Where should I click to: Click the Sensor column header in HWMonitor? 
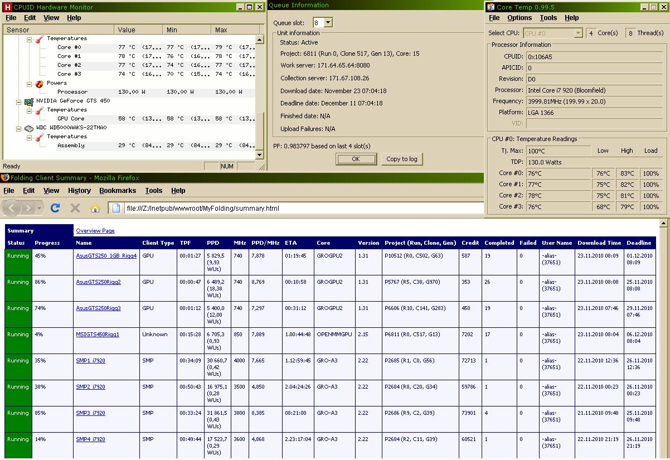coord(59,30)
